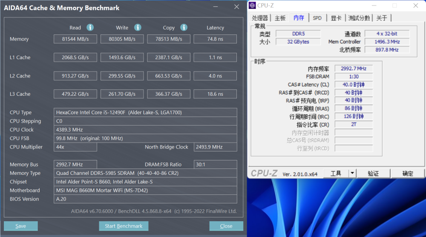Click the 北桥频率 value 897.8 MHz
Screen dimensions: 426x237
(387, 50)
